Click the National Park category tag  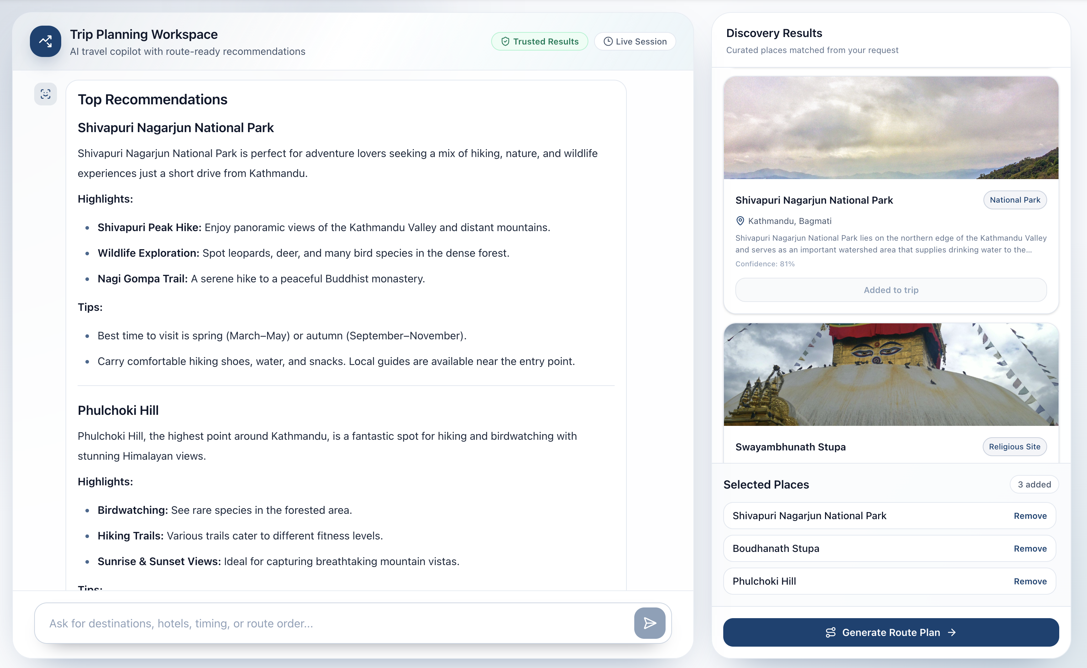click(1015, 200)
